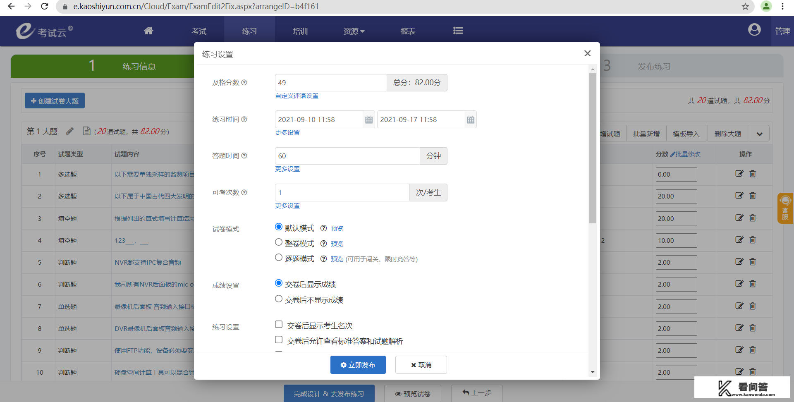794x402 pixels.
Task: Expand 更多设置 under 答题时间
Action: pyautogui.click(x=287, y=169)
